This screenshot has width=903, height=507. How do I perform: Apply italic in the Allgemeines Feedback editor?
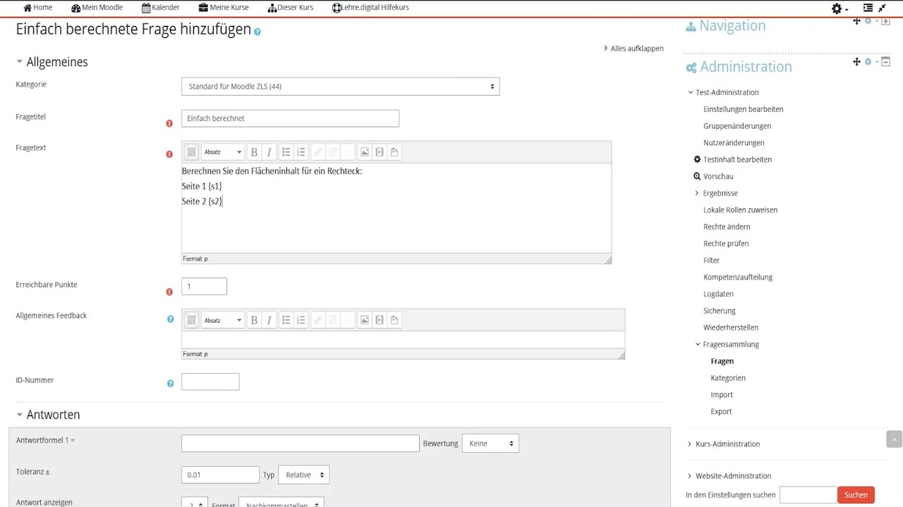[x=269, y=320]
